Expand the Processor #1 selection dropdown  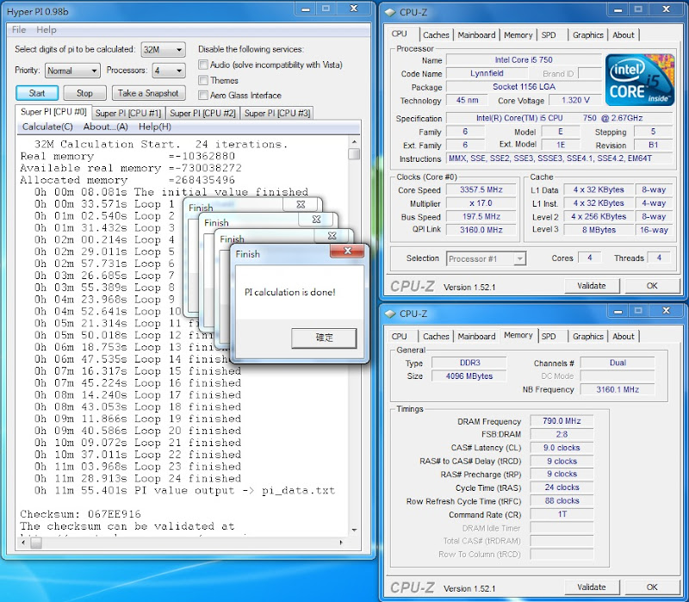coord(486,259)
